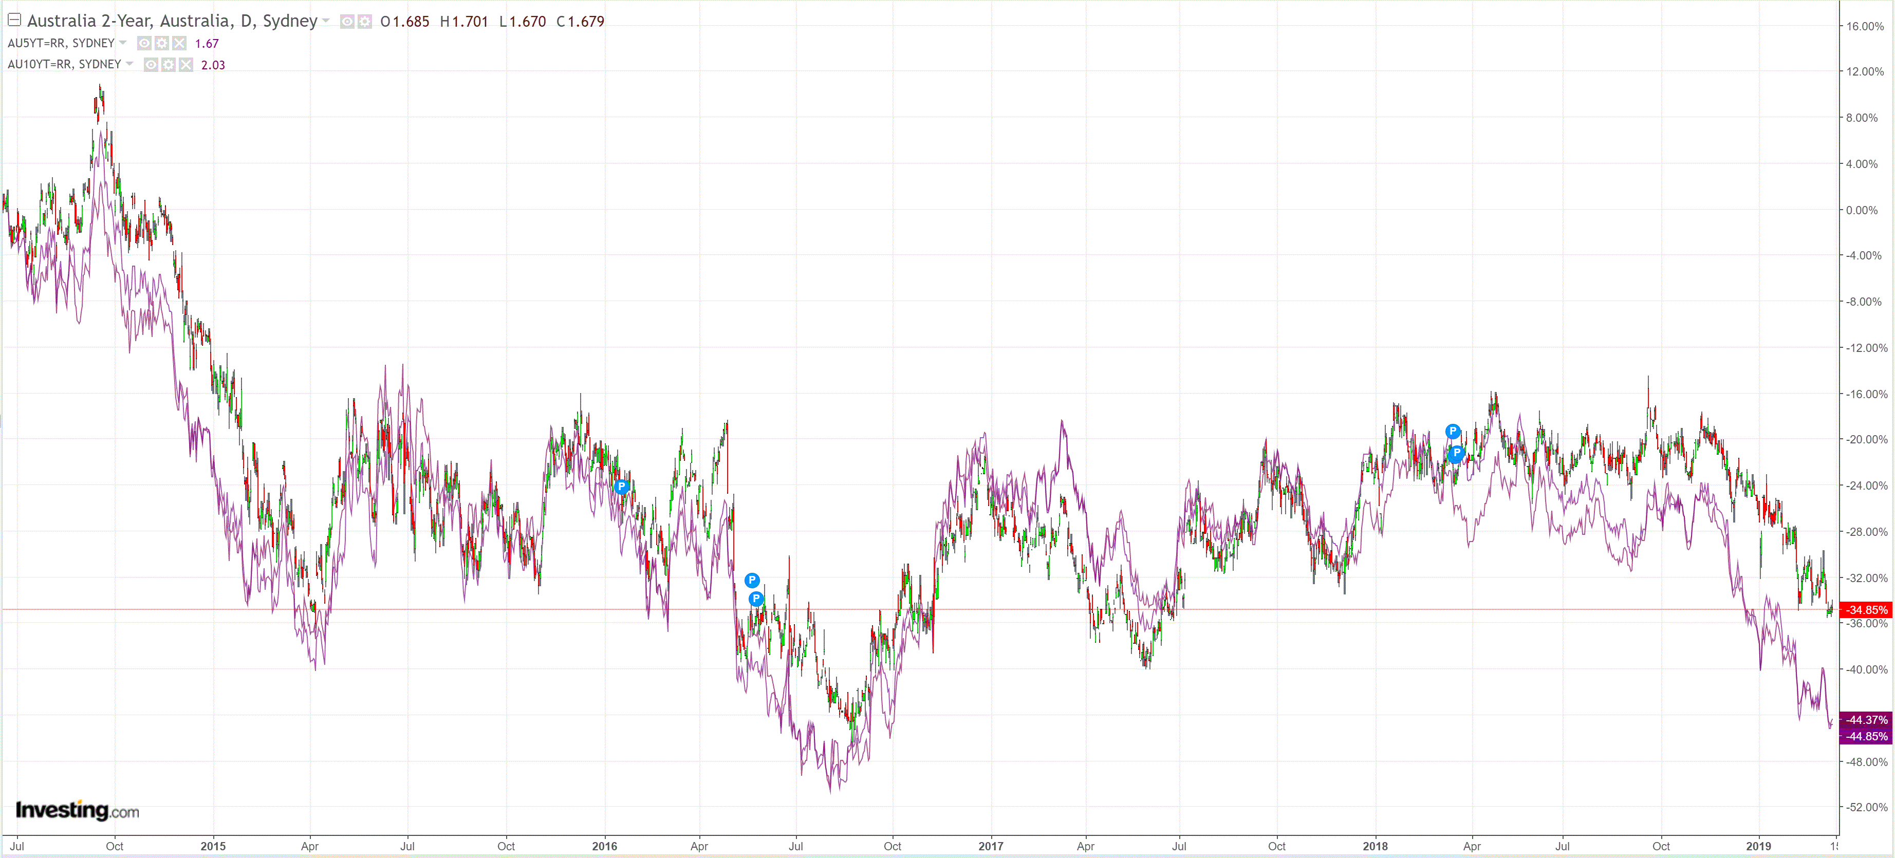Remove the AU10YT=RR series with X icon
The width and height of the screenshot is (1895, 858).
[186, 65]
